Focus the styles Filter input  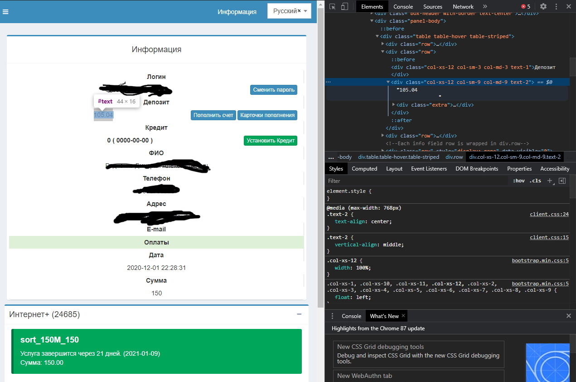417,181
